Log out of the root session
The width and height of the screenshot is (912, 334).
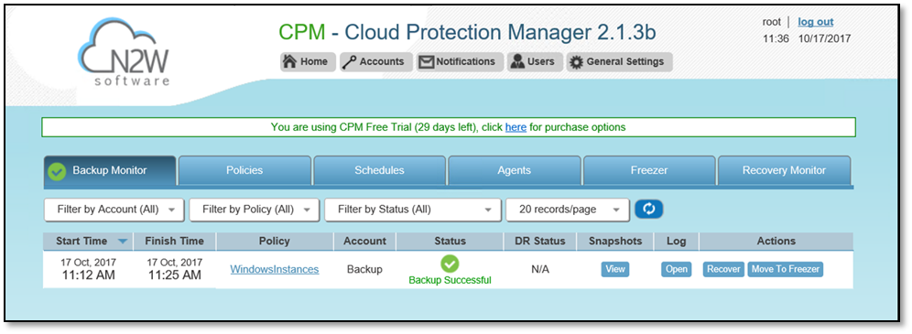click(x=816, y=22)
